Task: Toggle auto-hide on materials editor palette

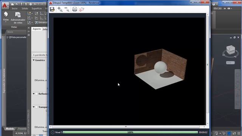Action: coord(29,31)
